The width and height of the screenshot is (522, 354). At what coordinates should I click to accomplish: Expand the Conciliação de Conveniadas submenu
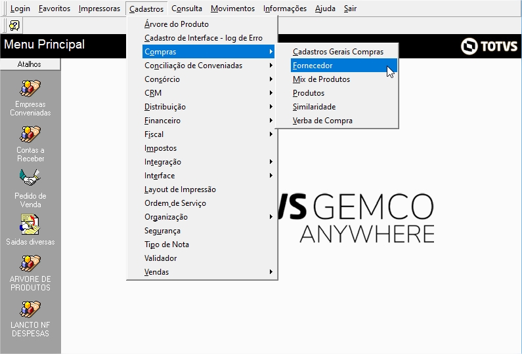point(208,66)
